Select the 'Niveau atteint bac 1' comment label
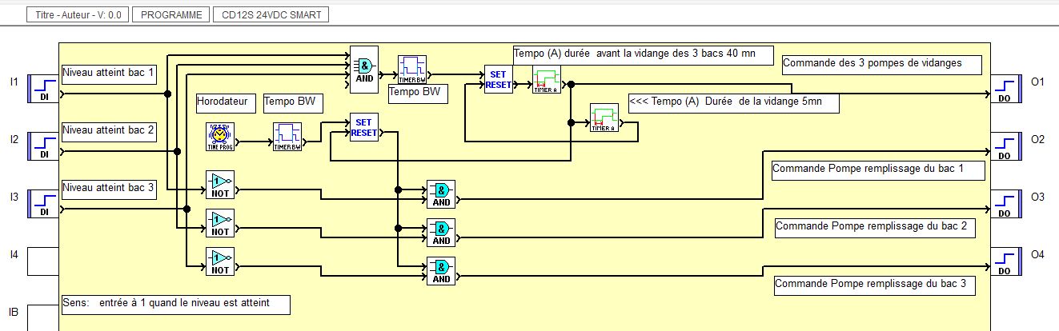 [110, 74]
